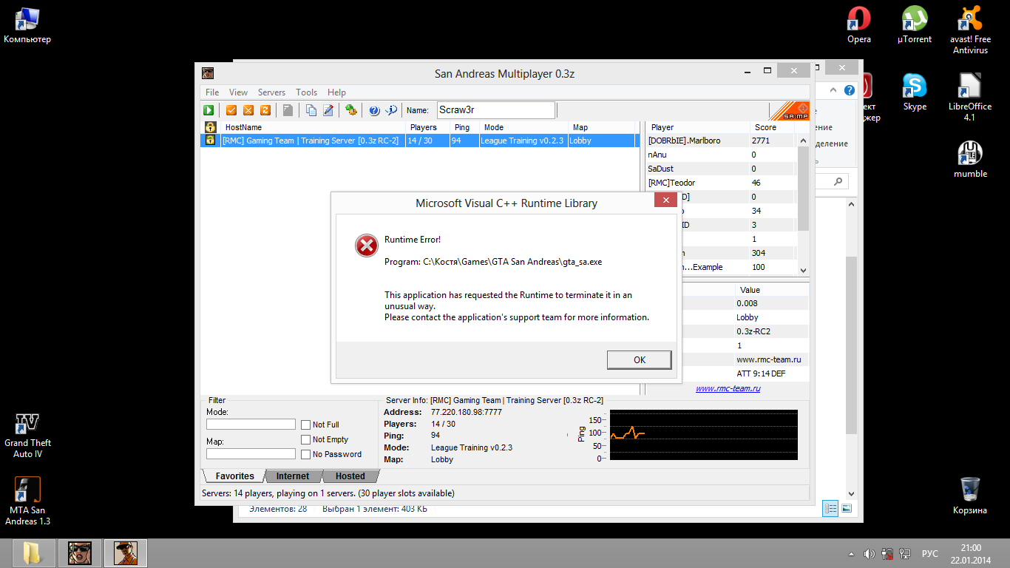The width and height of the screenshot is (1010, 568).
Task: Enable the Not Full filter checkbox
Action: coord(305,425)
